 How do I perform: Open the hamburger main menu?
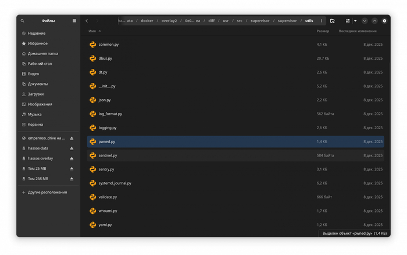pos(74,21)
